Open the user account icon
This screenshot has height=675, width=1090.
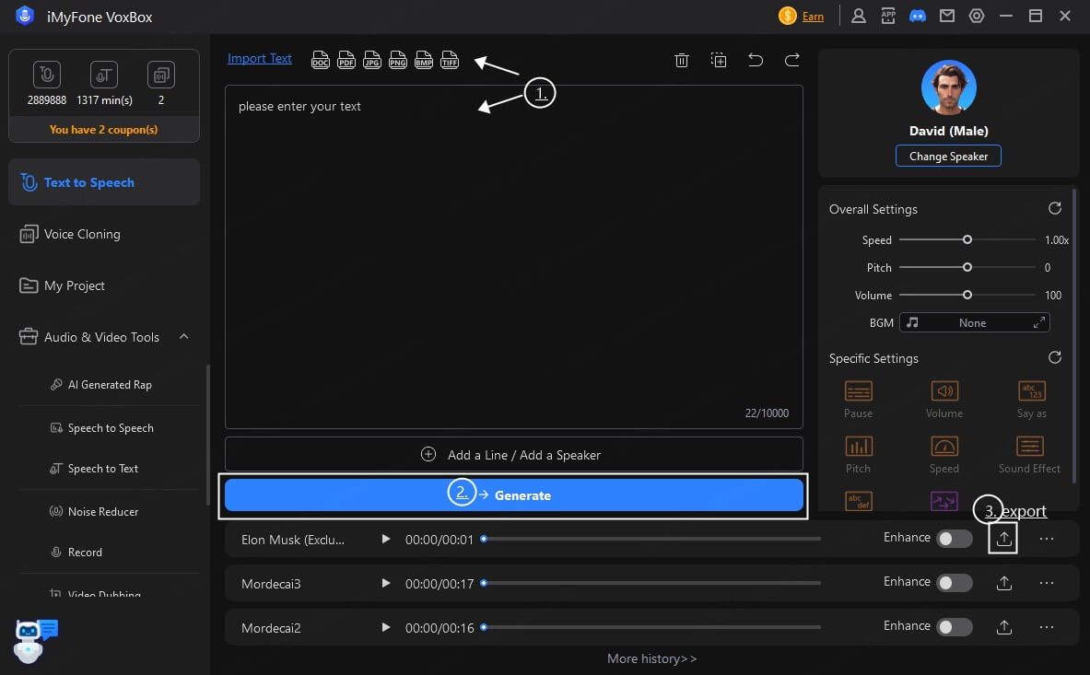859,16
